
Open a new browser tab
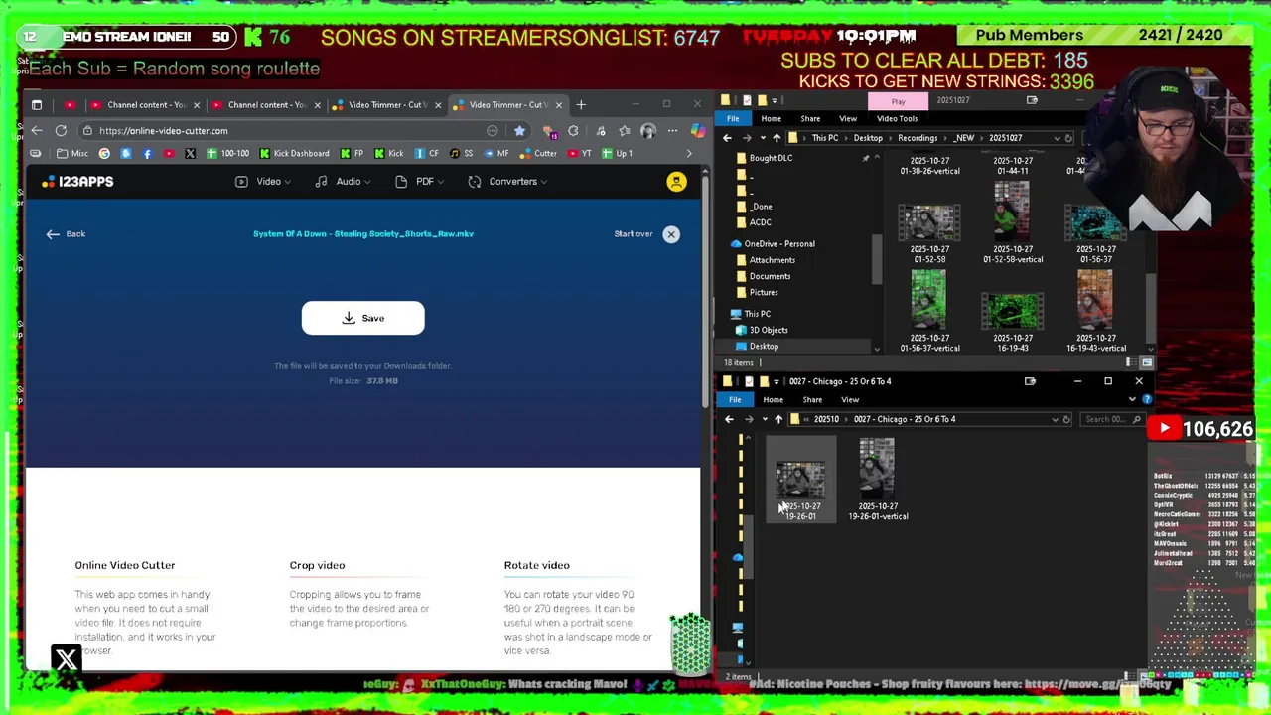(x=582, y=104)
